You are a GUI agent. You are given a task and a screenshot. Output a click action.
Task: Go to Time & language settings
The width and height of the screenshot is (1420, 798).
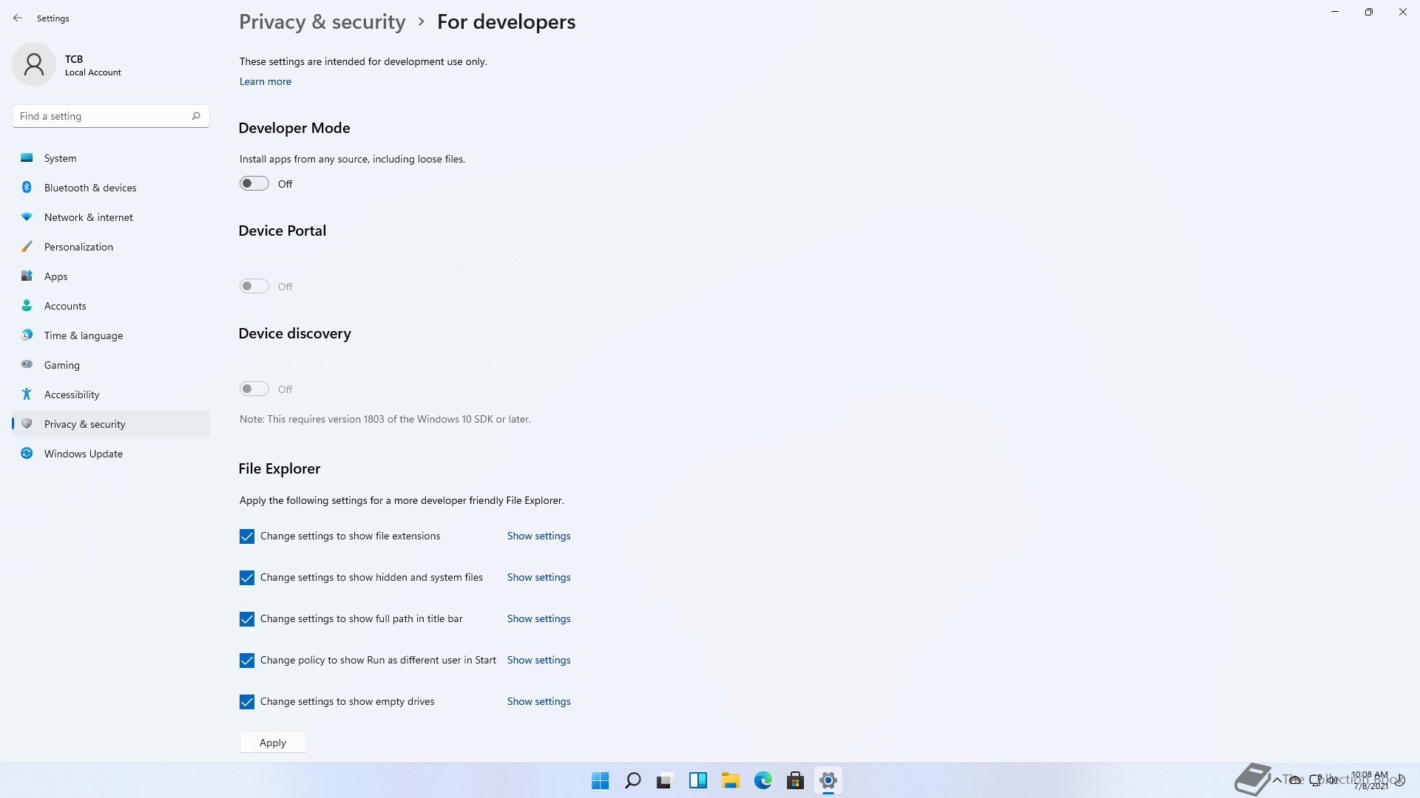point(111,335)
